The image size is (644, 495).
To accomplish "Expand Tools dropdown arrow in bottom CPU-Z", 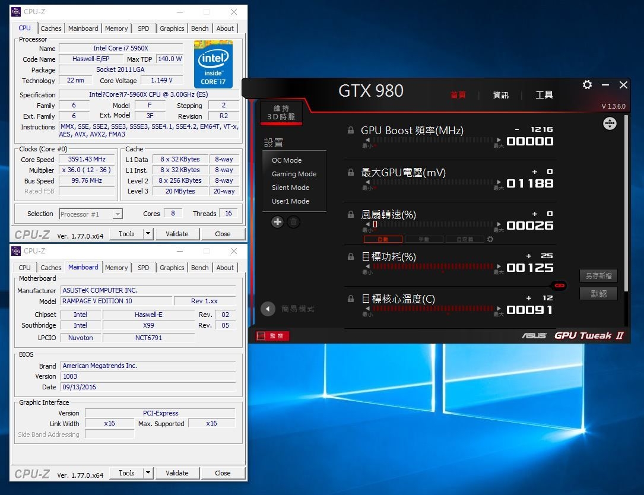I will click(x=148, y=473).
